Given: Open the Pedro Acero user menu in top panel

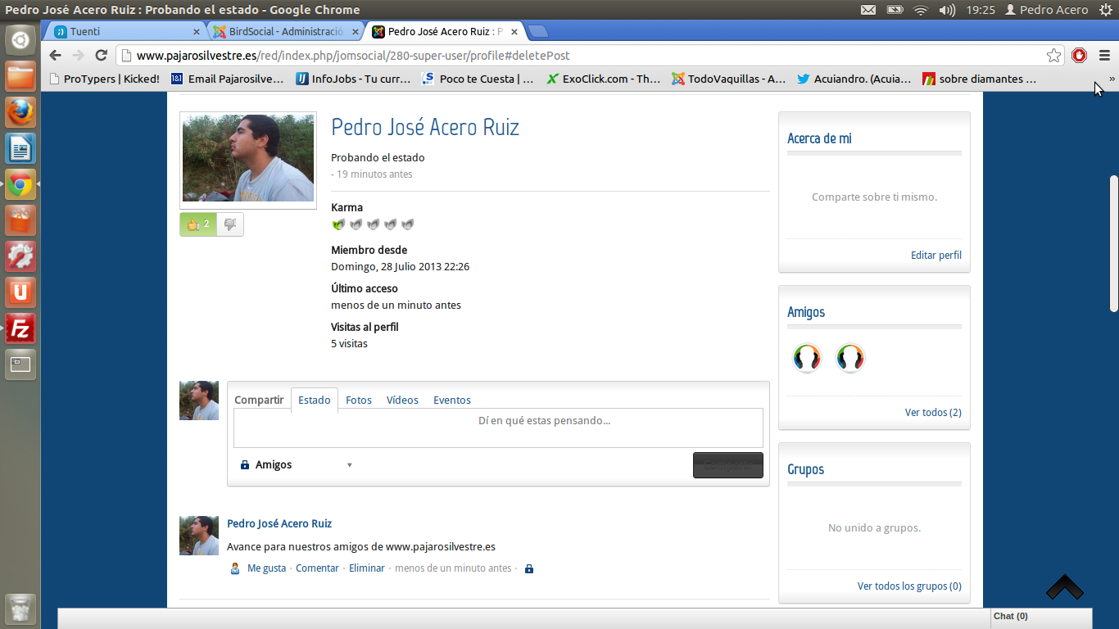Looking at the screenshot, I should point(1046,10).
